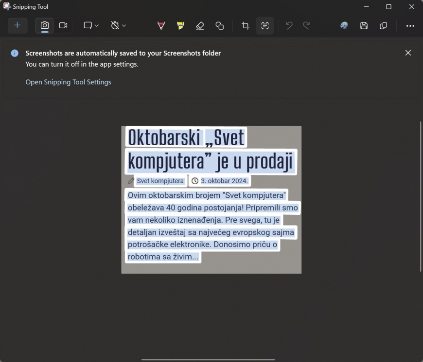
Task: Click the date "3. oktobar 2024."
Action: [x=224, y=181]
